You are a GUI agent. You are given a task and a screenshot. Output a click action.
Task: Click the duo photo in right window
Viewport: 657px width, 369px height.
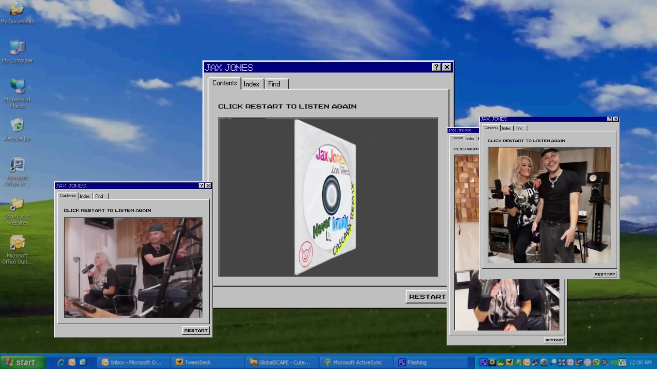[x=549, y=205]
